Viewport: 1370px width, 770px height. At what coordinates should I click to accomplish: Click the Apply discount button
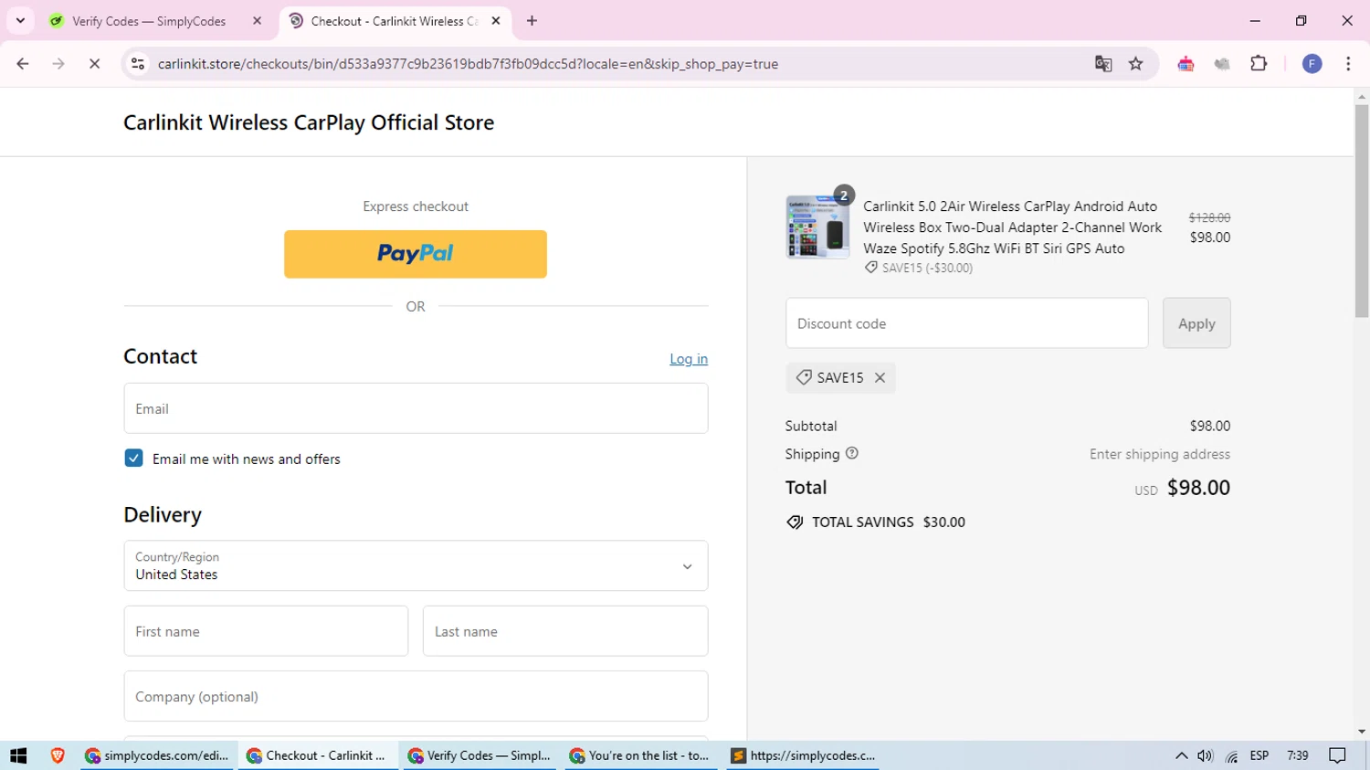[1196, 323]
